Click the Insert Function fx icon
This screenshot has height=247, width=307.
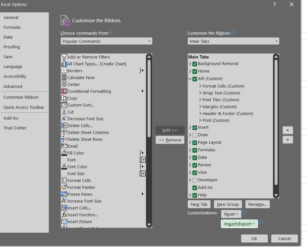point(64,215)
